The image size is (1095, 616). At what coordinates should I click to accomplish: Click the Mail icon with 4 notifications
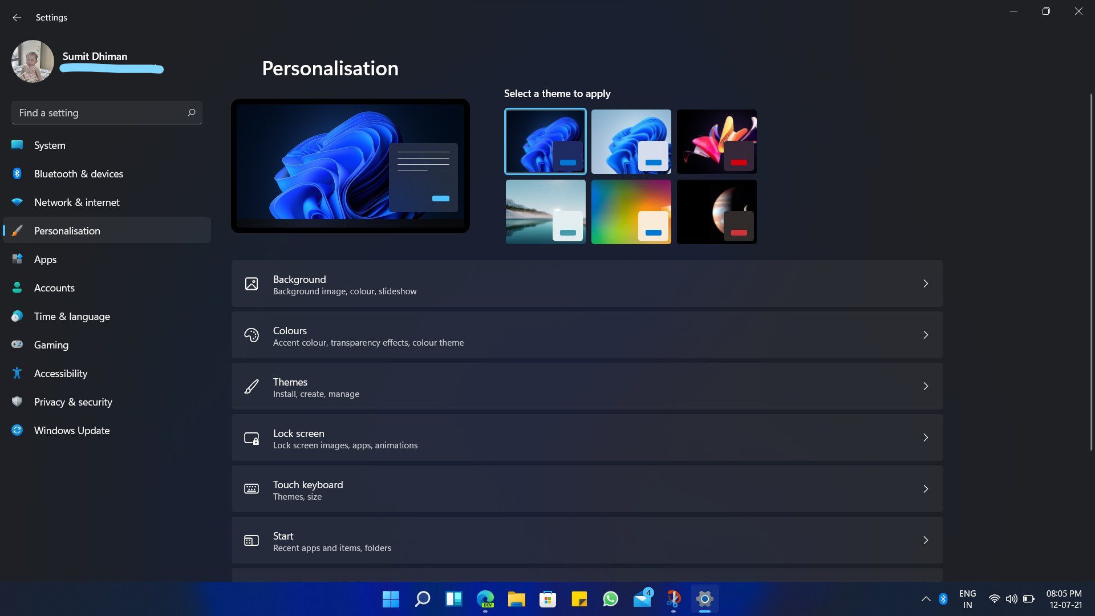(x=642, y=599)
